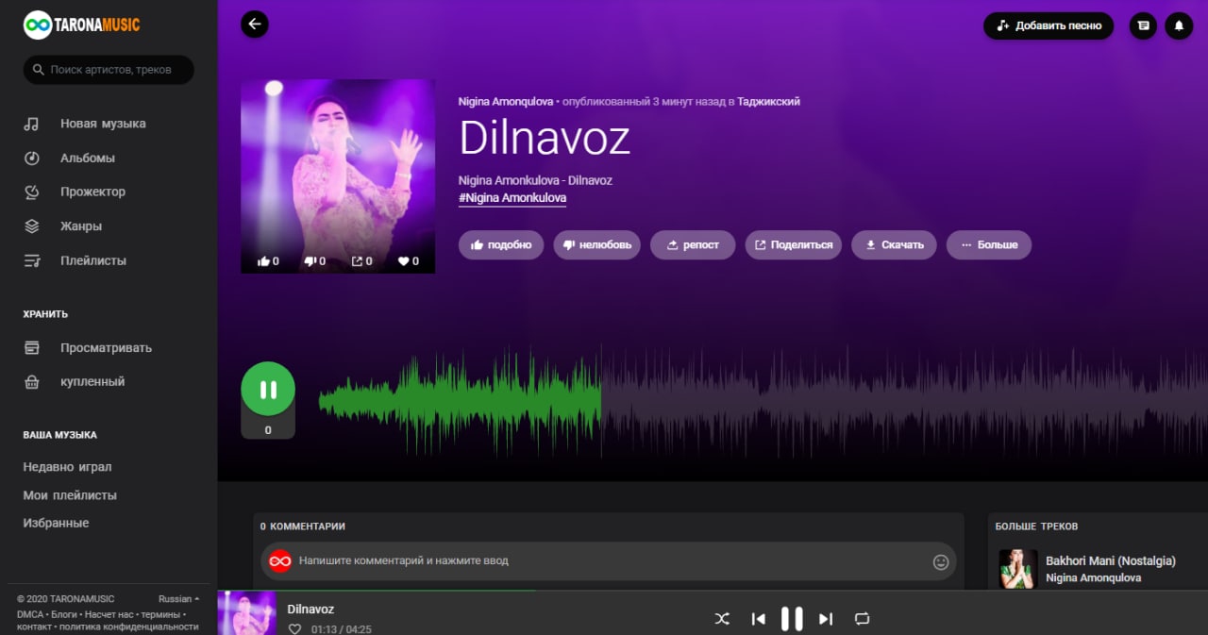Favorite the track with the player heart
The width and height of the screenshot is (1208, 635).
pos(294,629)
